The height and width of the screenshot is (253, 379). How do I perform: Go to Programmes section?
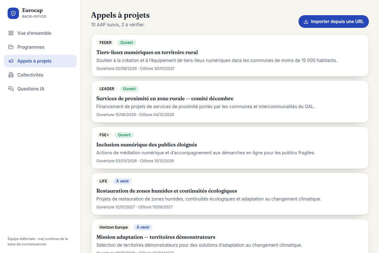(40, 47)
